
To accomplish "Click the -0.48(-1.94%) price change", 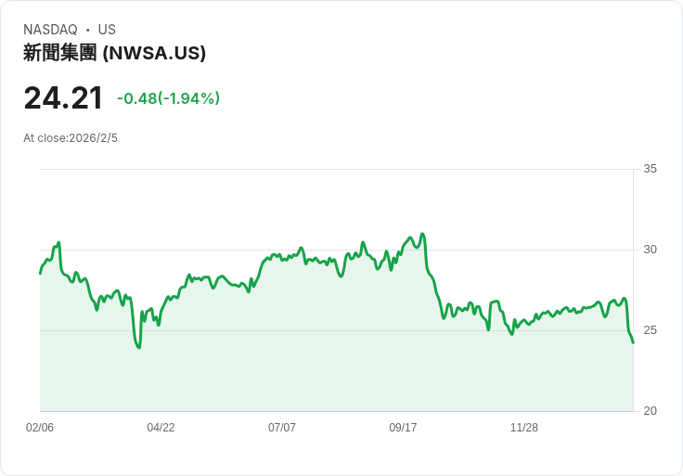I will coord(168,98).
